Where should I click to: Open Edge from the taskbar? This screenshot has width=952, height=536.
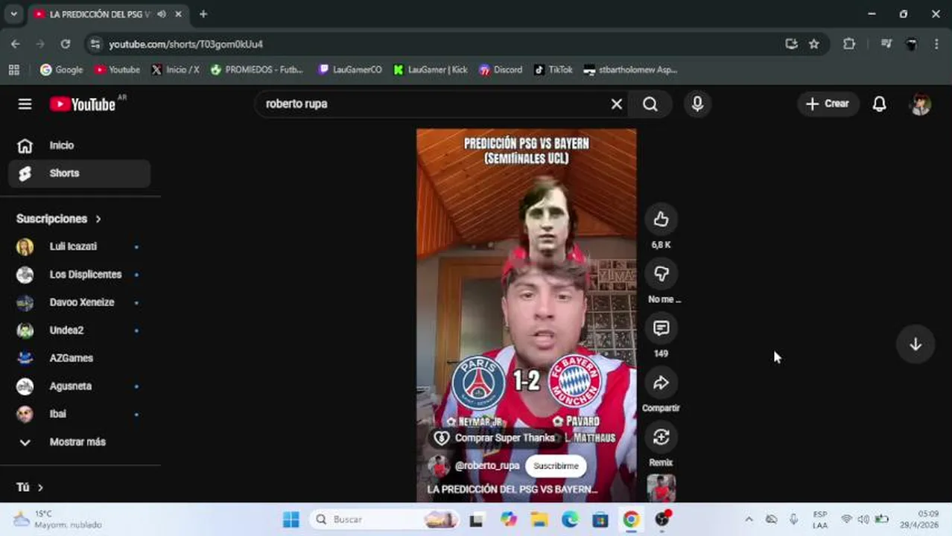click(570, 520)
